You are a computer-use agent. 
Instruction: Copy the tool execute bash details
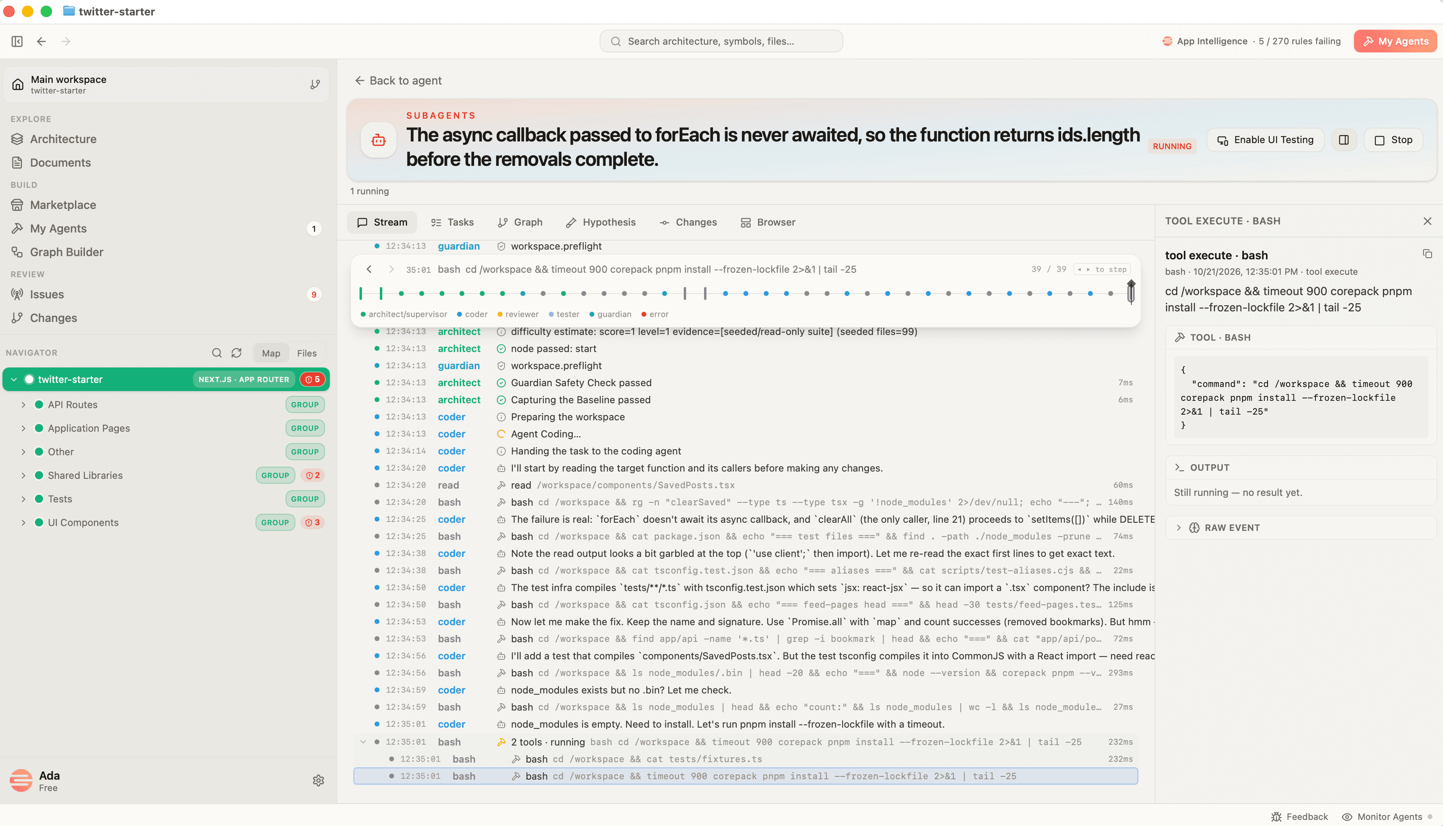tap(1427, 254)
